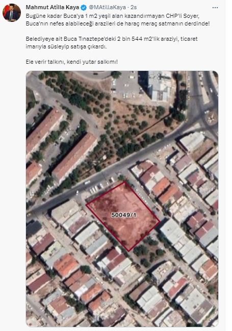The image size is (232, 331).
Task: Click the parcel label 50049/1 in the photo
Action: tap(124, 215)
